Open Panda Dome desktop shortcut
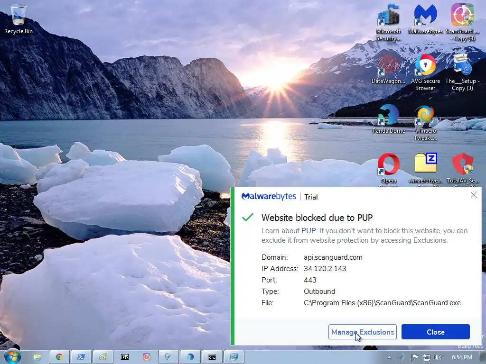The image size is (486, 364). click(388, 119)
